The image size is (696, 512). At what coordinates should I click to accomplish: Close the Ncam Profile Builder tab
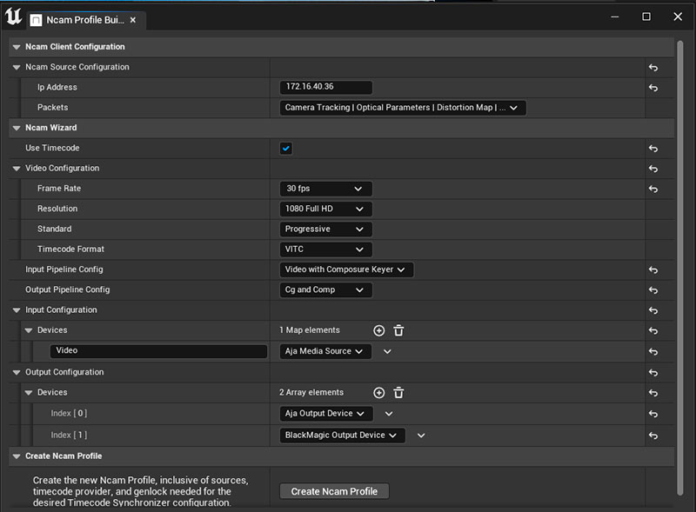133,20
